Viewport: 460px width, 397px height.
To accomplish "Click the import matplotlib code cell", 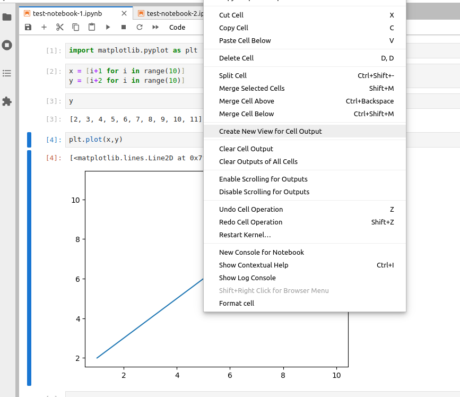I will tap(134, 50).
